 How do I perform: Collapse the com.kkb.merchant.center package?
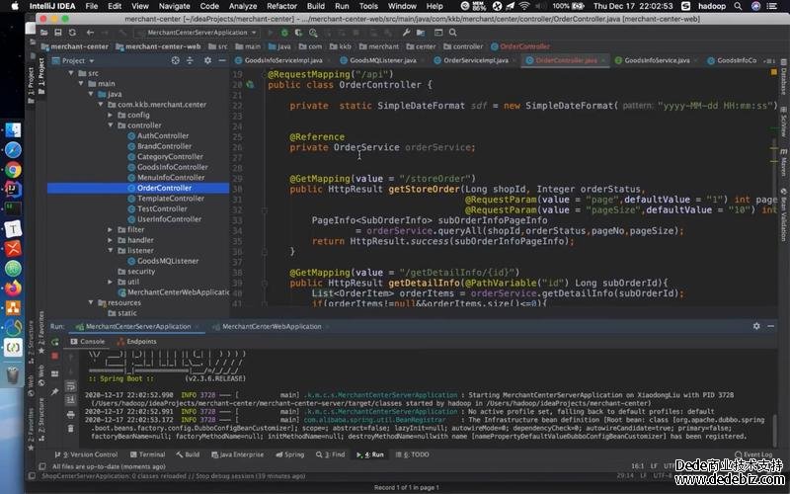coord(101,105)
